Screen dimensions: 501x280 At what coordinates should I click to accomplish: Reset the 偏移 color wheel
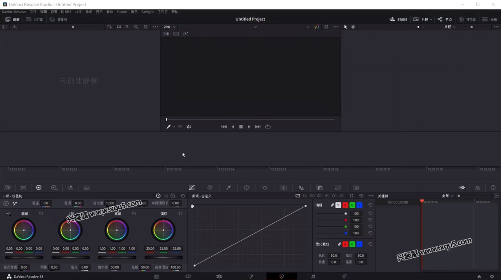pyautogui.click(x=180, y=213)
